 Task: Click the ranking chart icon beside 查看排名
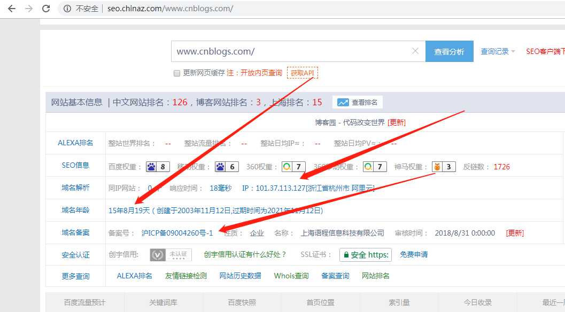coord(343,103)
